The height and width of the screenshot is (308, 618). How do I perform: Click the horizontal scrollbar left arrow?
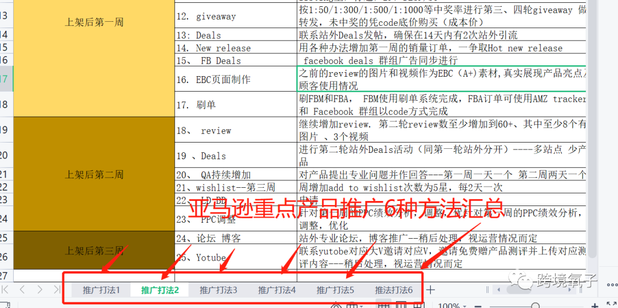[498, 290]
